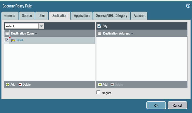Check the Destination Address header select-all checkbox
The width and height of the screenshot is (192, 113).
(x=99, y=33)
